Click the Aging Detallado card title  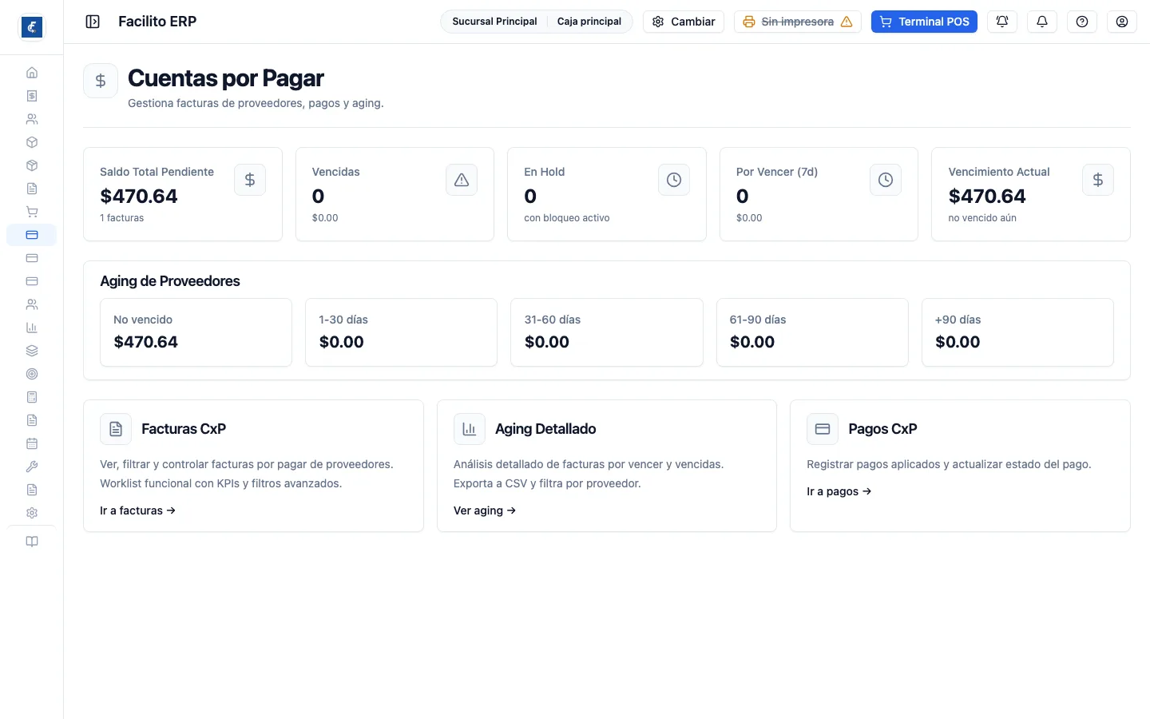click(545, 429)
